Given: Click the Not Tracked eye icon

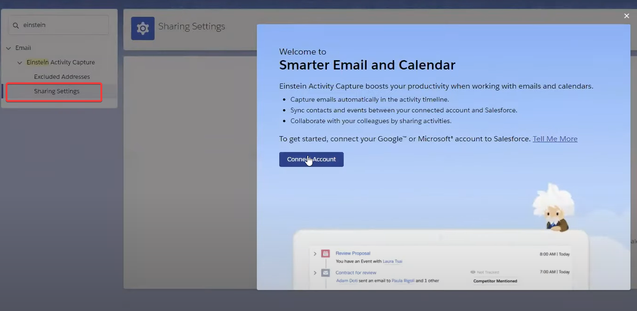Looking at the screenshot, I should tap(473, 272).
